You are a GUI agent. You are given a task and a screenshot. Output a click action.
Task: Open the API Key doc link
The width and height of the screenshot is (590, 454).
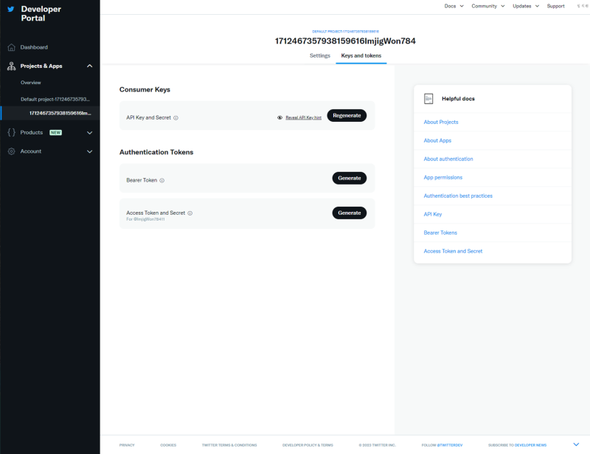coord(433,214)
